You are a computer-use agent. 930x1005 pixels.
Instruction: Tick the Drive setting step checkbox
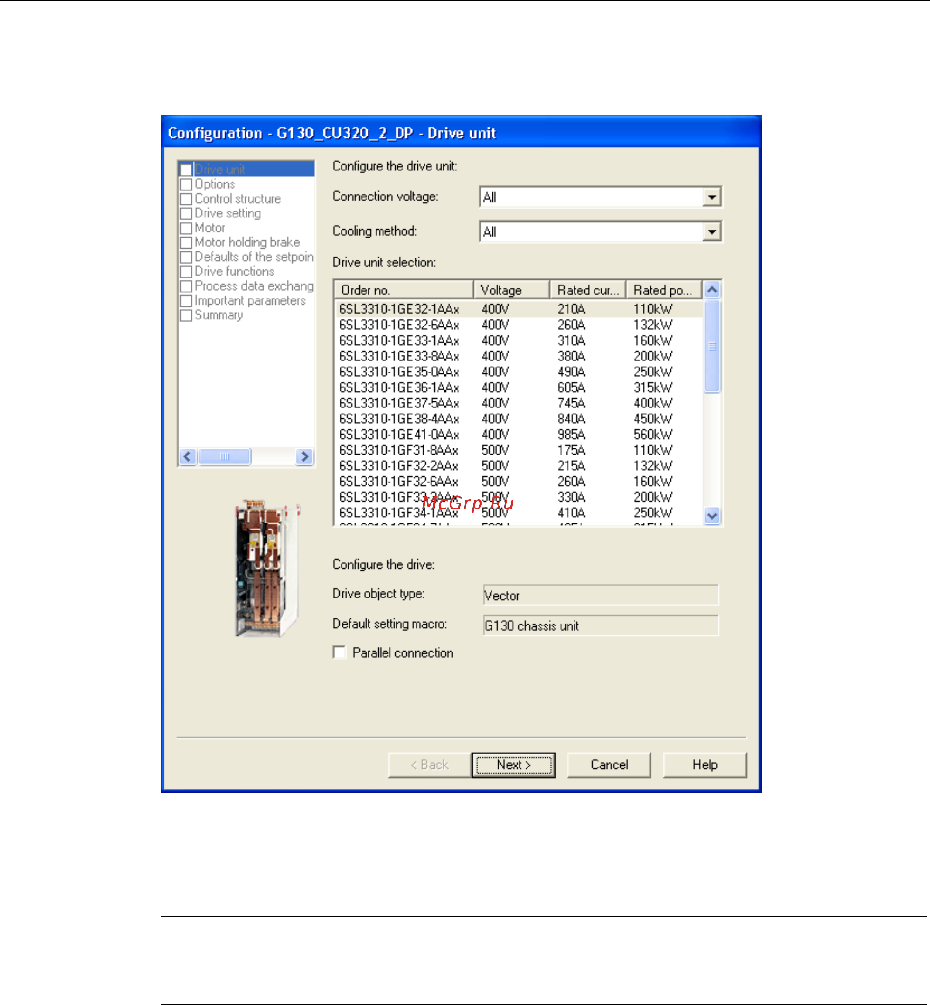pyautogui.click(x=186, y=213)
